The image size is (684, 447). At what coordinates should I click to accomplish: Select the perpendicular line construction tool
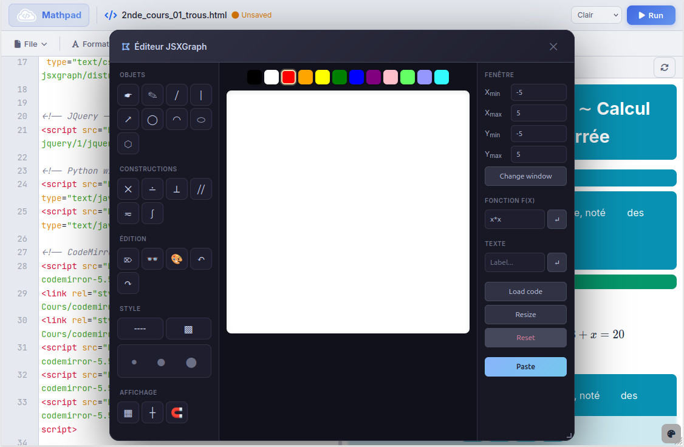click(x=176, y=189)
